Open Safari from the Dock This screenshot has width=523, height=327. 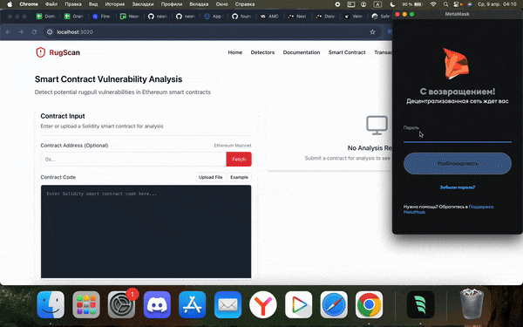tap(334, 304)
